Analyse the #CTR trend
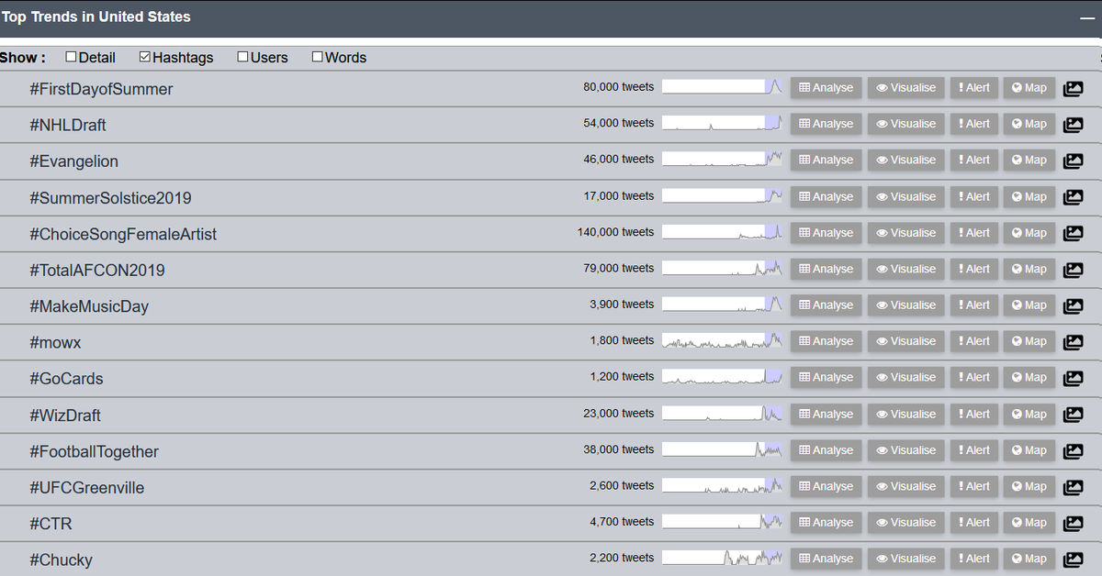 coord(826,522)
